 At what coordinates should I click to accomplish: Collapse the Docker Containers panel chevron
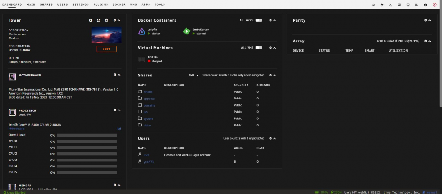274,20
